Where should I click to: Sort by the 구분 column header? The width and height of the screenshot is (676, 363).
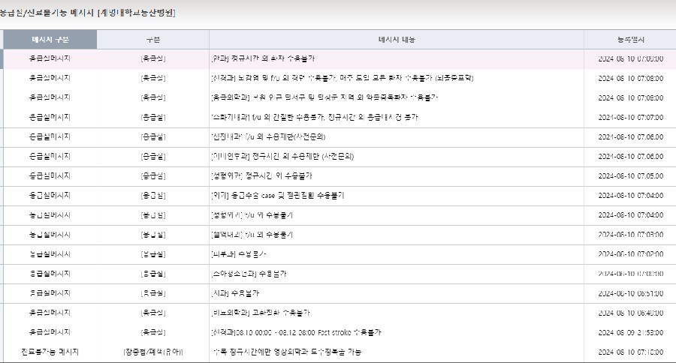(x=152, y=39)
